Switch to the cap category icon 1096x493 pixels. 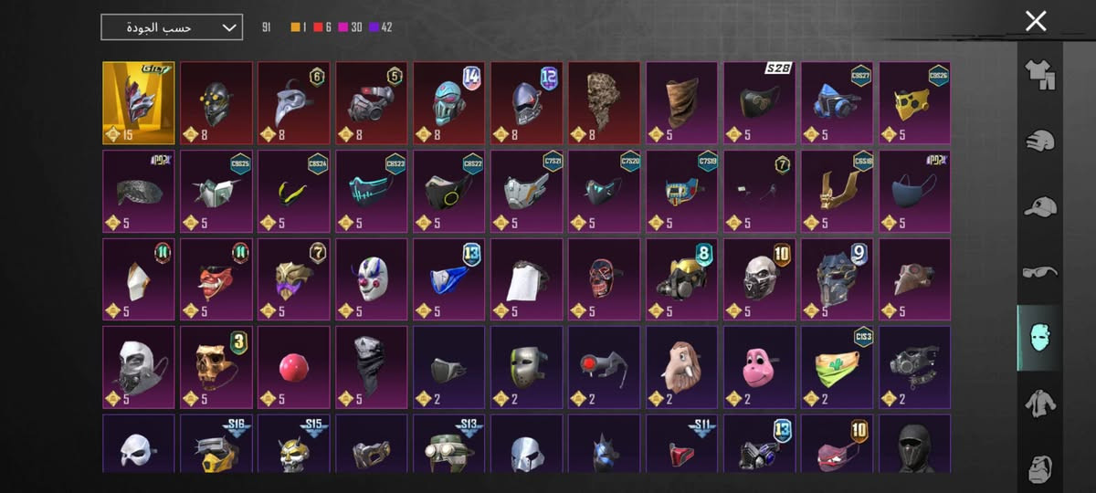1039,206
